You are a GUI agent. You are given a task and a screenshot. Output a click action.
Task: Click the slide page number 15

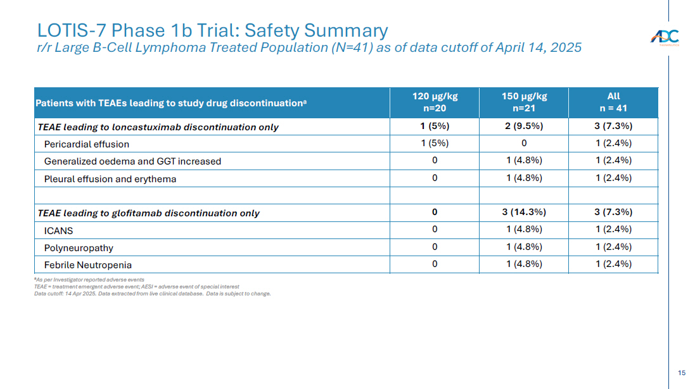(681, 373)
